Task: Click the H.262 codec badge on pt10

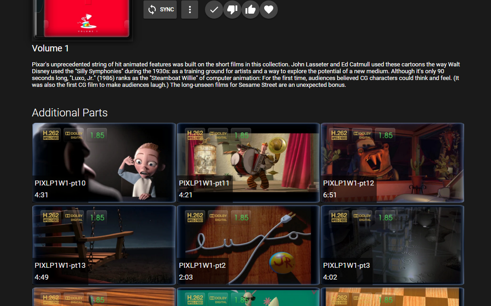Action: (x=51, y=135)
